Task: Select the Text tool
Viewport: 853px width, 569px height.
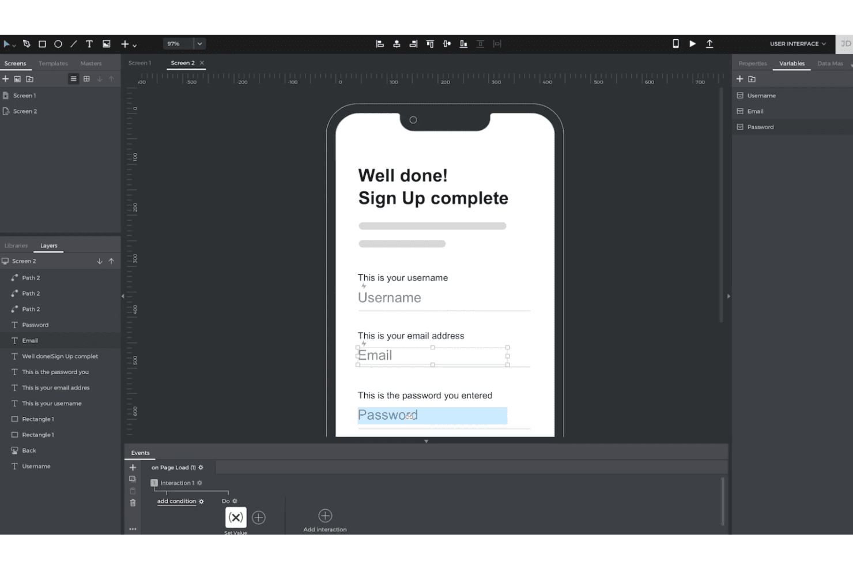Action: point(89,44)
